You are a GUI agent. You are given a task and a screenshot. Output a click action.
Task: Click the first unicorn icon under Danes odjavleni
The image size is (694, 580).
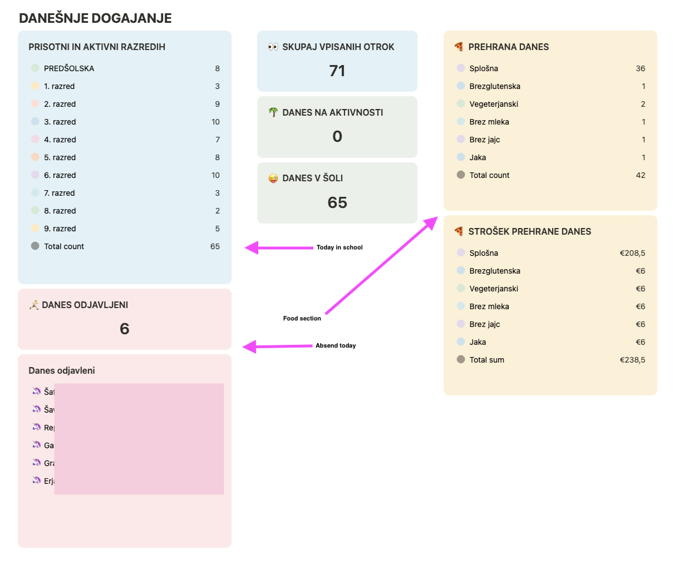[37, 391]
